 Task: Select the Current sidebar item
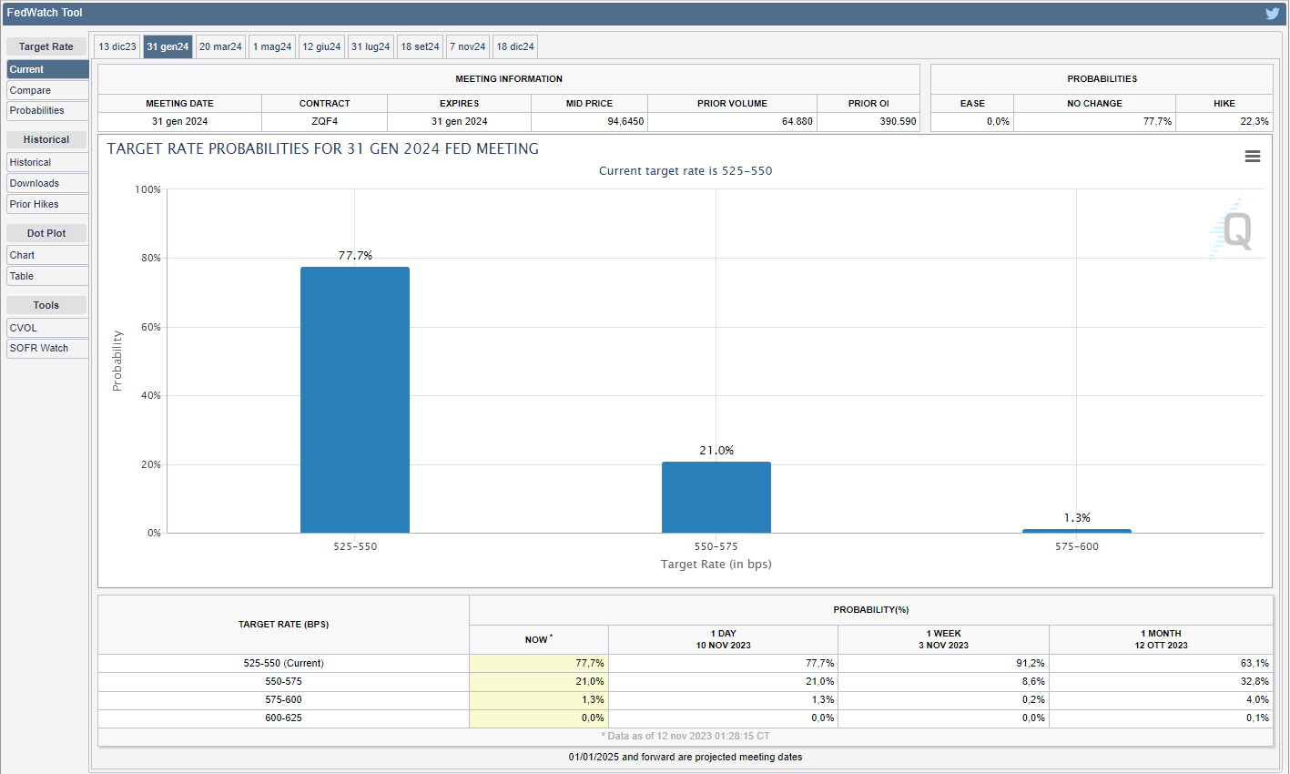tap(46, 69)
